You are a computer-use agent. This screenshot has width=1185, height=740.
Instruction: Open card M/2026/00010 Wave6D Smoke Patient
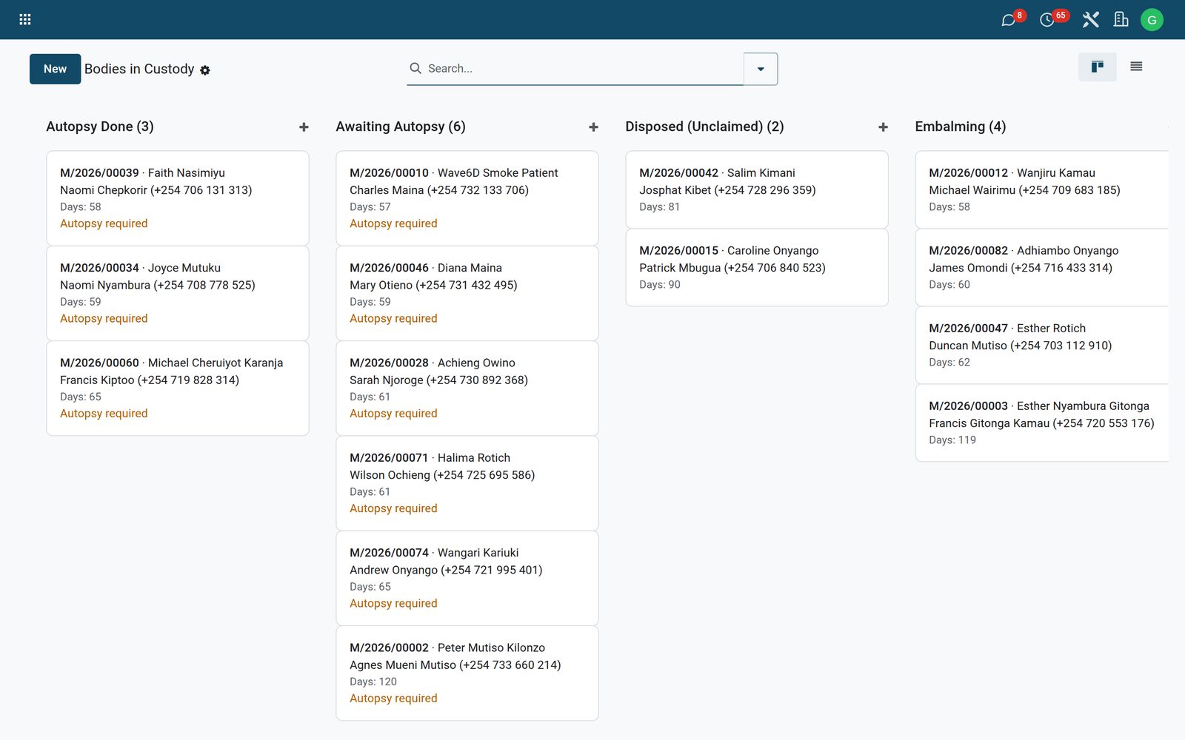pos(467,198)
